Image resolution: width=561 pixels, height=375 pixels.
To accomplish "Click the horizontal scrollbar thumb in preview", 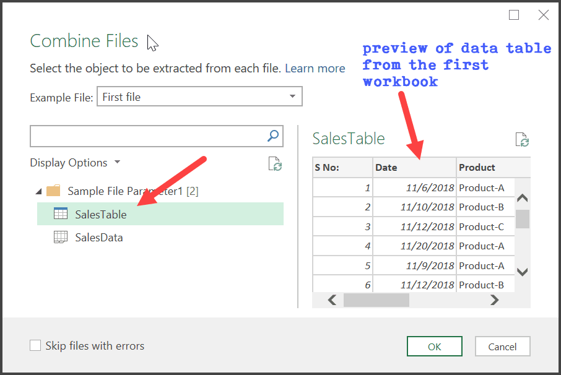I will (x=376, y=300).
